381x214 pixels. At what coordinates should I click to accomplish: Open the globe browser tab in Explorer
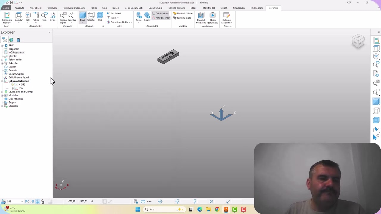[x=11, y=40]
